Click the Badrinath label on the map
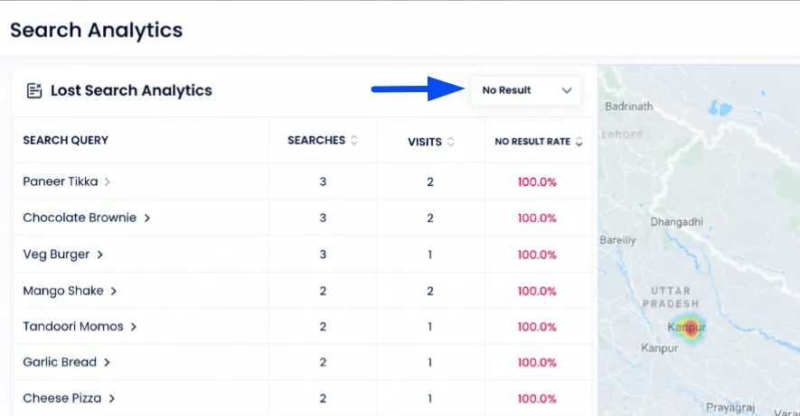 [628, 106]
